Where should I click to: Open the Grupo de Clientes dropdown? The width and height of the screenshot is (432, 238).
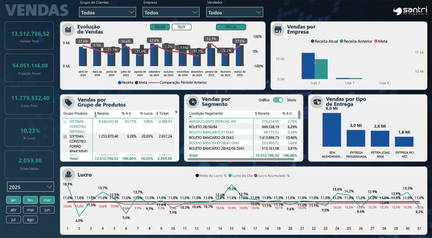pyautogui.click(x=108, y=12)
